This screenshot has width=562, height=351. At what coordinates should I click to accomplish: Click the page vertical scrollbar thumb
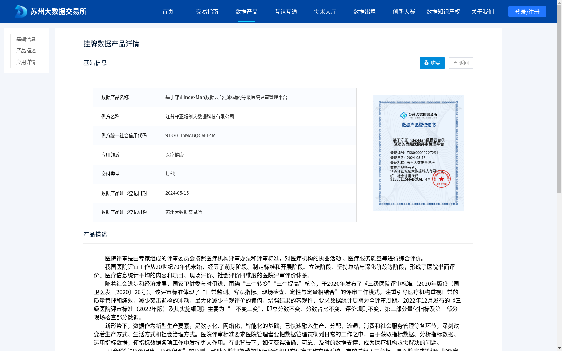click(559, 99)
